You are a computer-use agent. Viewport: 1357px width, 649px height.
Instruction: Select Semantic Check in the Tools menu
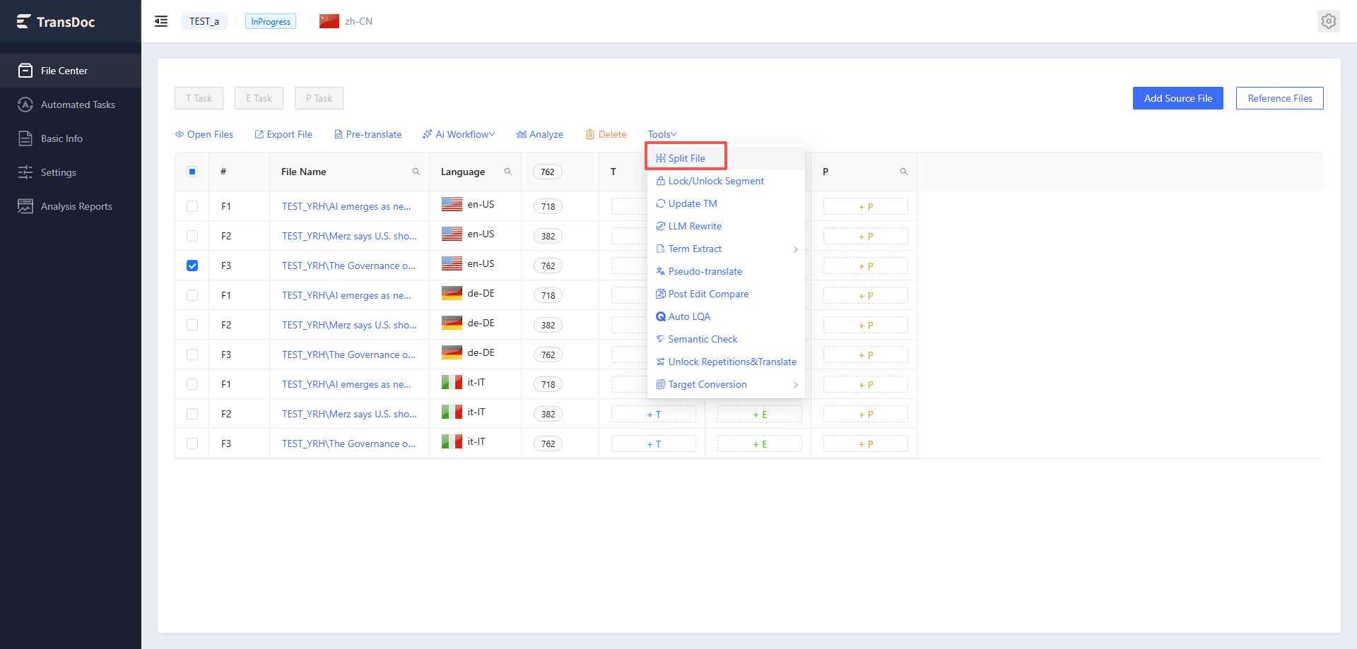click(x=726, y=339)
